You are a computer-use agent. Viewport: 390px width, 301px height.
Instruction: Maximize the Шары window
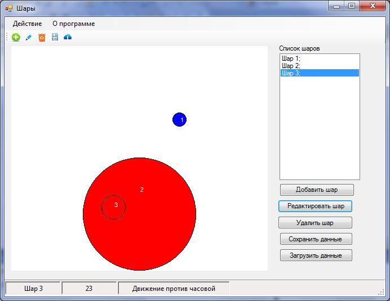[x=352, y=6]
